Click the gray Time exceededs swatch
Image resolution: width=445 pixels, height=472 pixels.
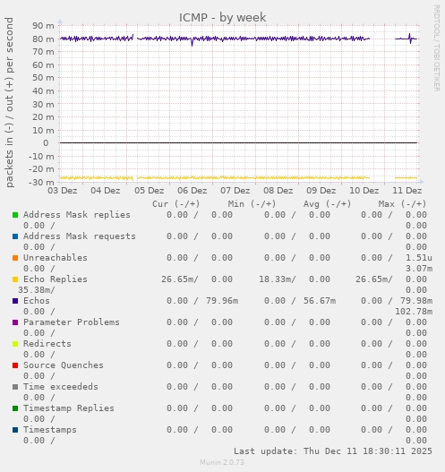tap(15, 387)
